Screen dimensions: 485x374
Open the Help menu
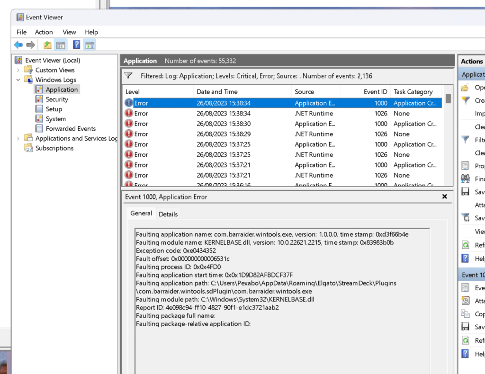[91, 32]
